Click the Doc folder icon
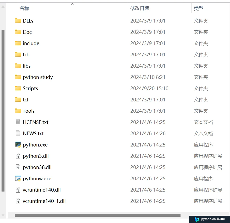This screenshot has width=230, height=223. pos(18,32)
